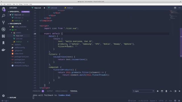The image size is (182, 102).
Task: Collapse the VUE-COMPLETE project section
Action: [x=8, y=24]
